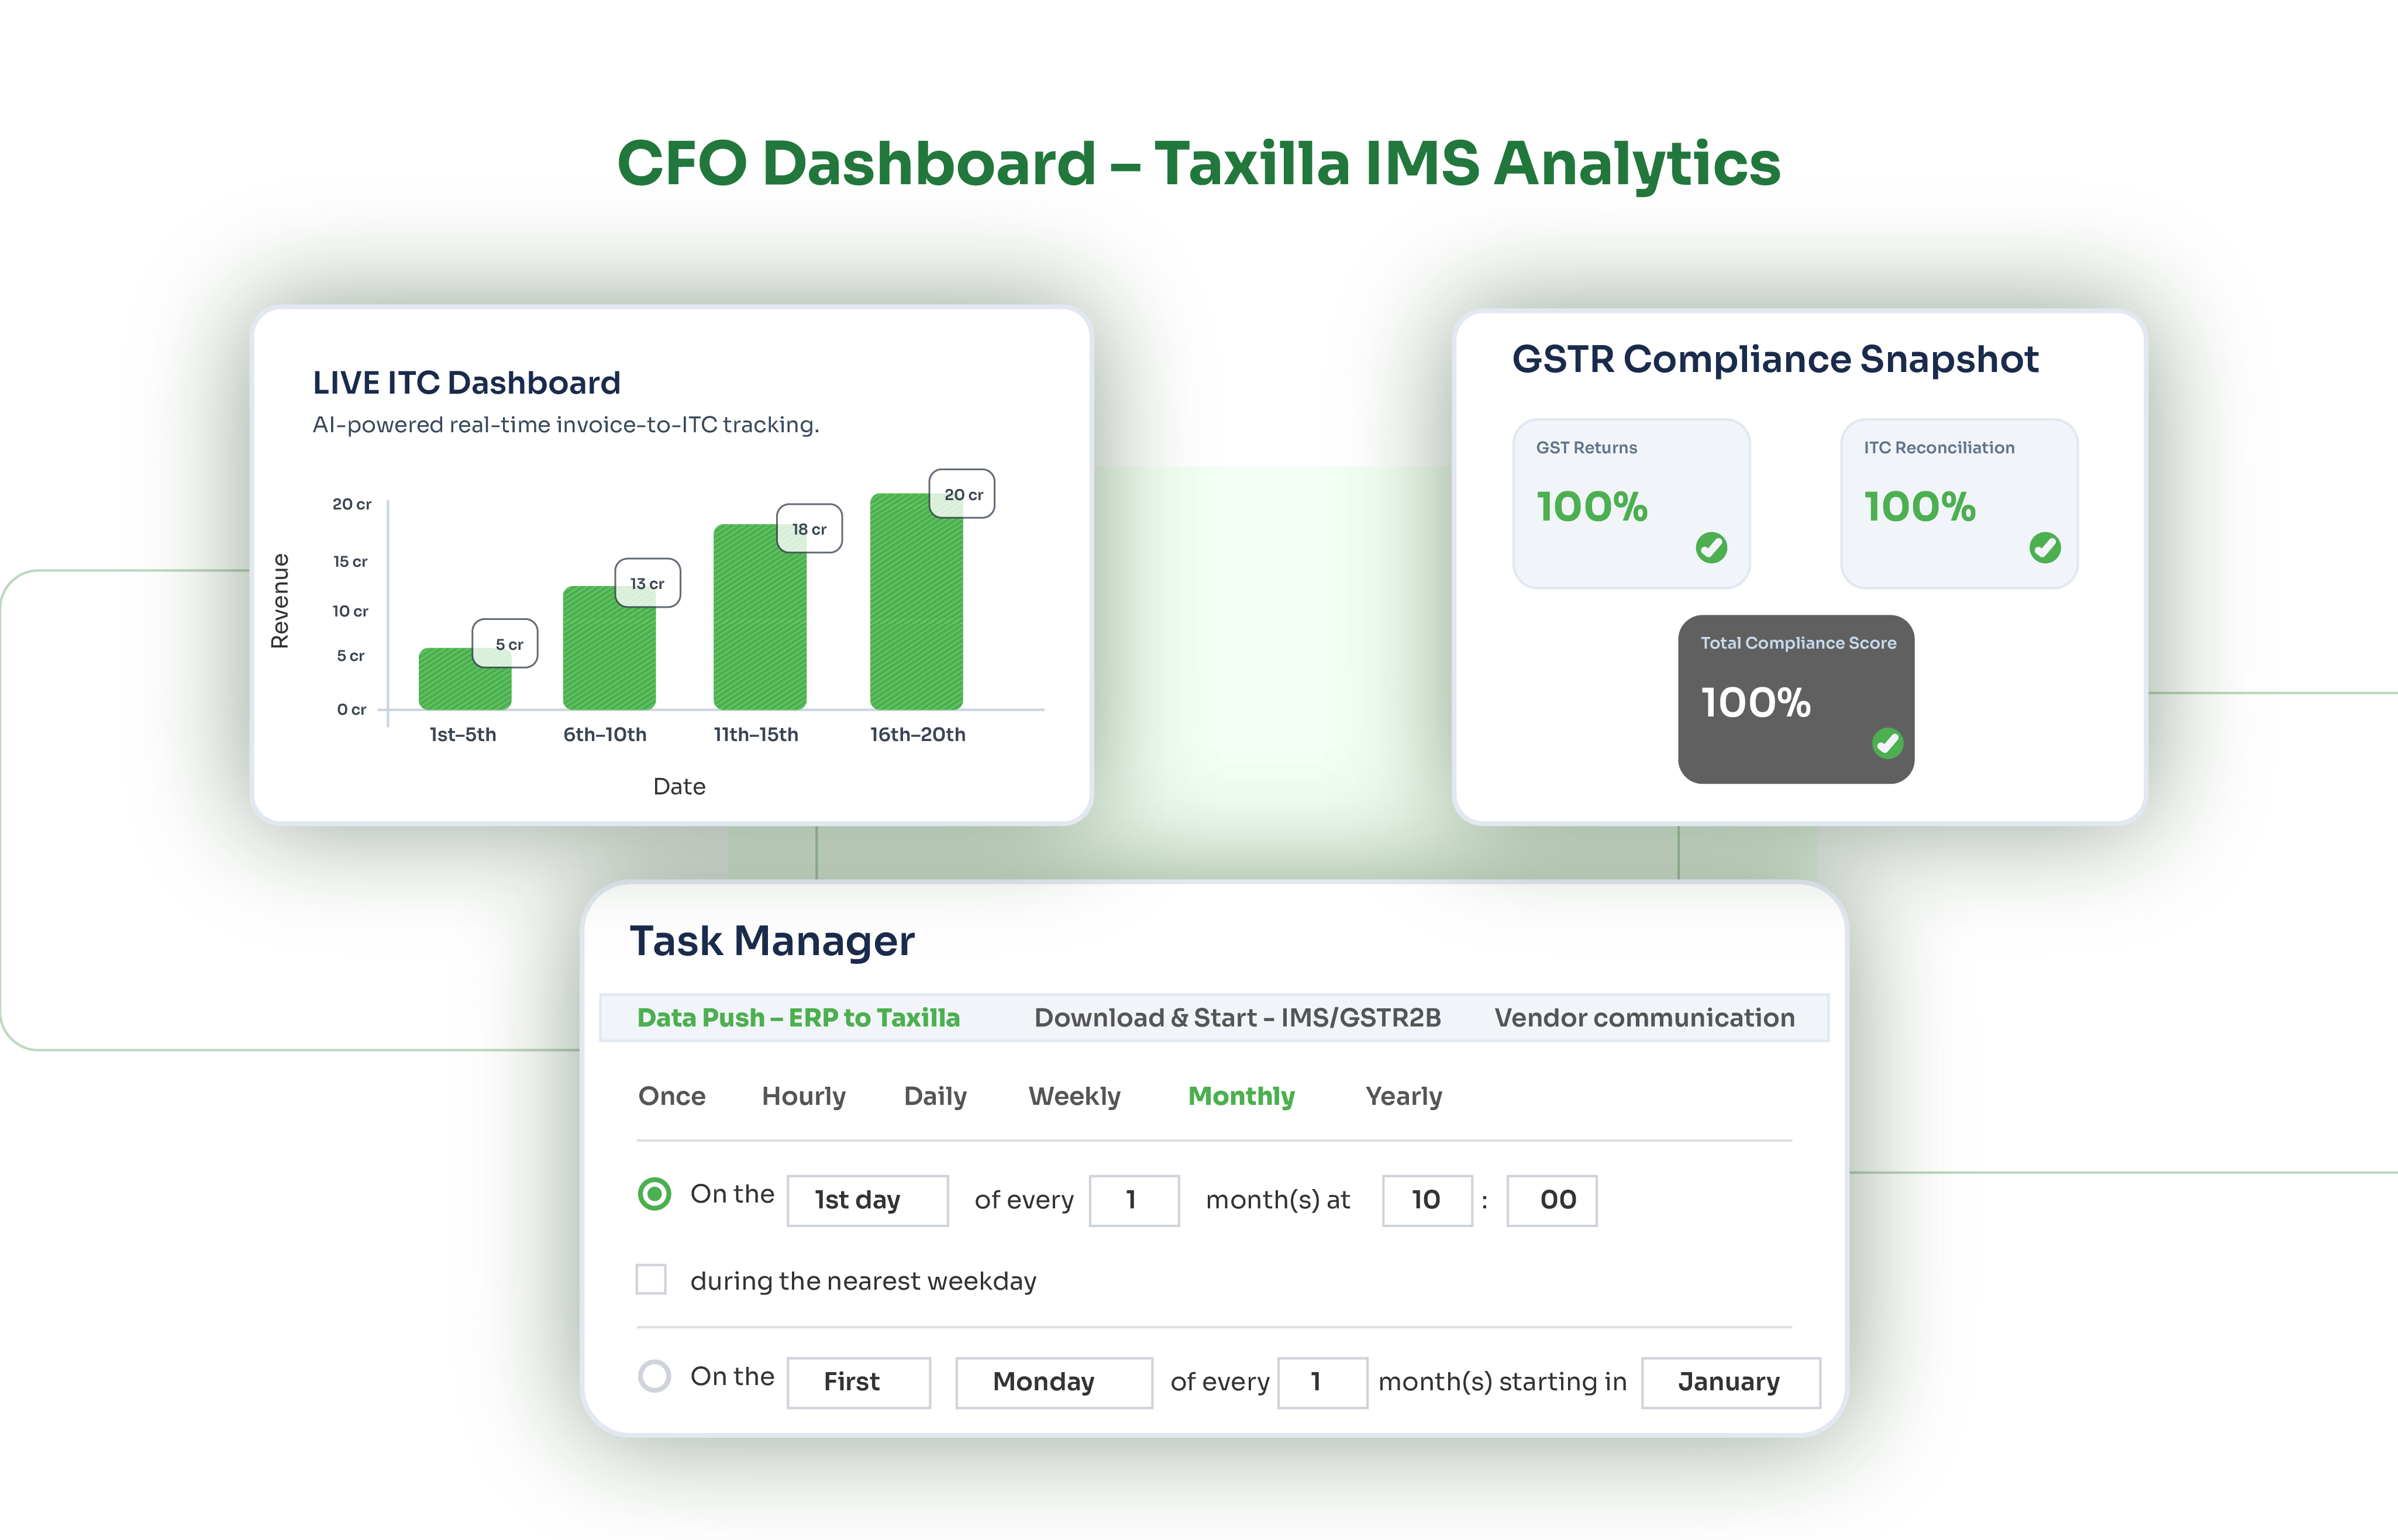Select the Weekly frequency option

(1074, 1096)
